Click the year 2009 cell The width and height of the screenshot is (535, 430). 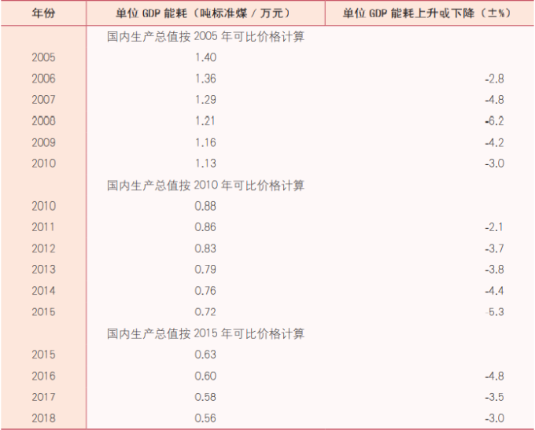(44, 142)
